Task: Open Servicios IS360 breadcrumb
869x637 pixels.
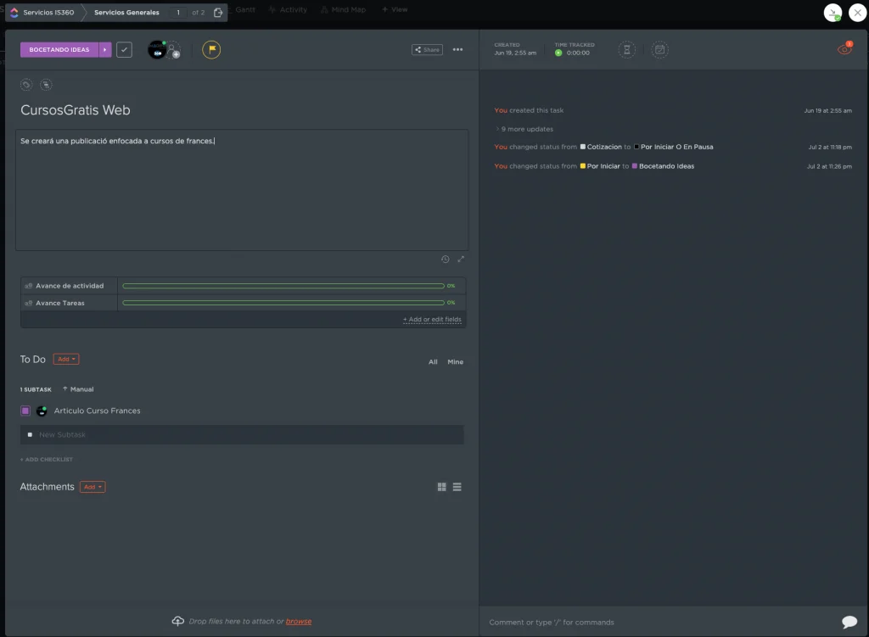Action: coord(48,12)
